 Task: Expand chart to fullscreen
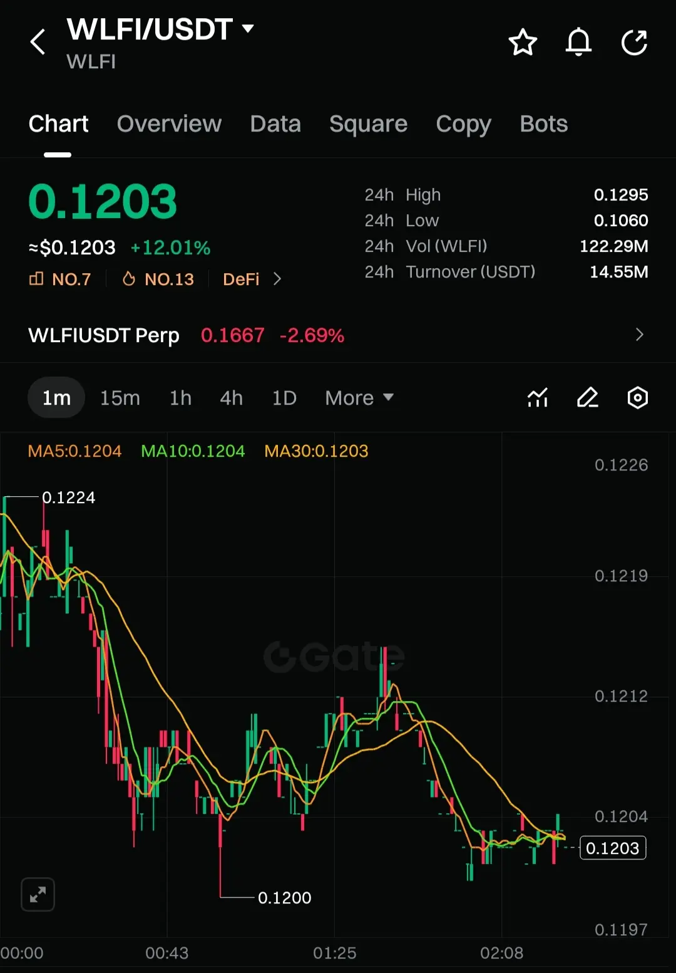[x=38, y=894]
